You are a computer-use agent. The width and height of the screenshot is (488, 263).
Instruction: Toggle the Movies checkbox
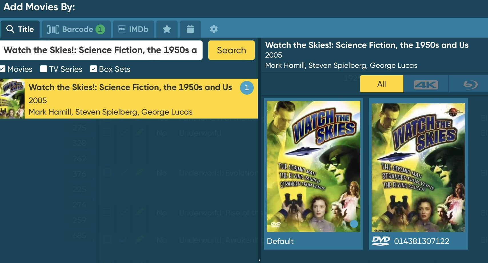coord(3,69)
